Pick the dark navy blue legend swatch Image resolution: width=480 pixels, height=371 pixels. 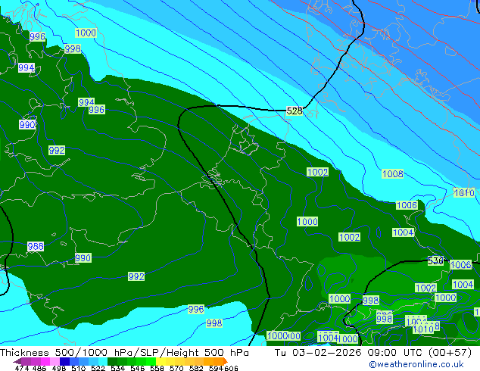tap(64, 361)
